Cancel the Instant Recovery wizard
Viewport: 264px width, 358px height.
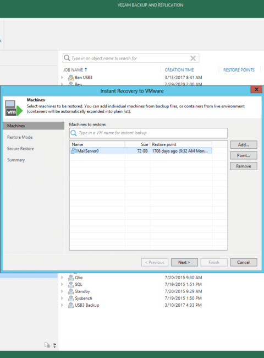tap(244, 262)
